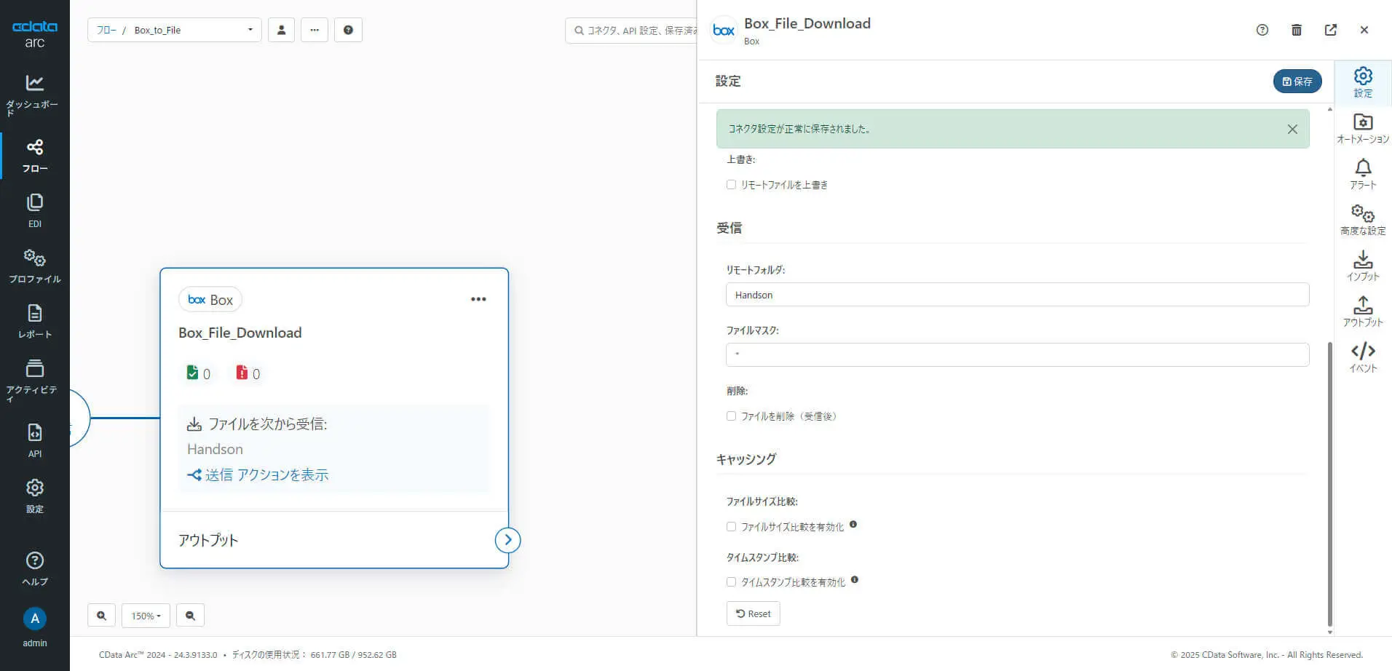Viewport: 1392px width, 671px height.
Task: Click the Box logo in panel header
Action: 724,30
